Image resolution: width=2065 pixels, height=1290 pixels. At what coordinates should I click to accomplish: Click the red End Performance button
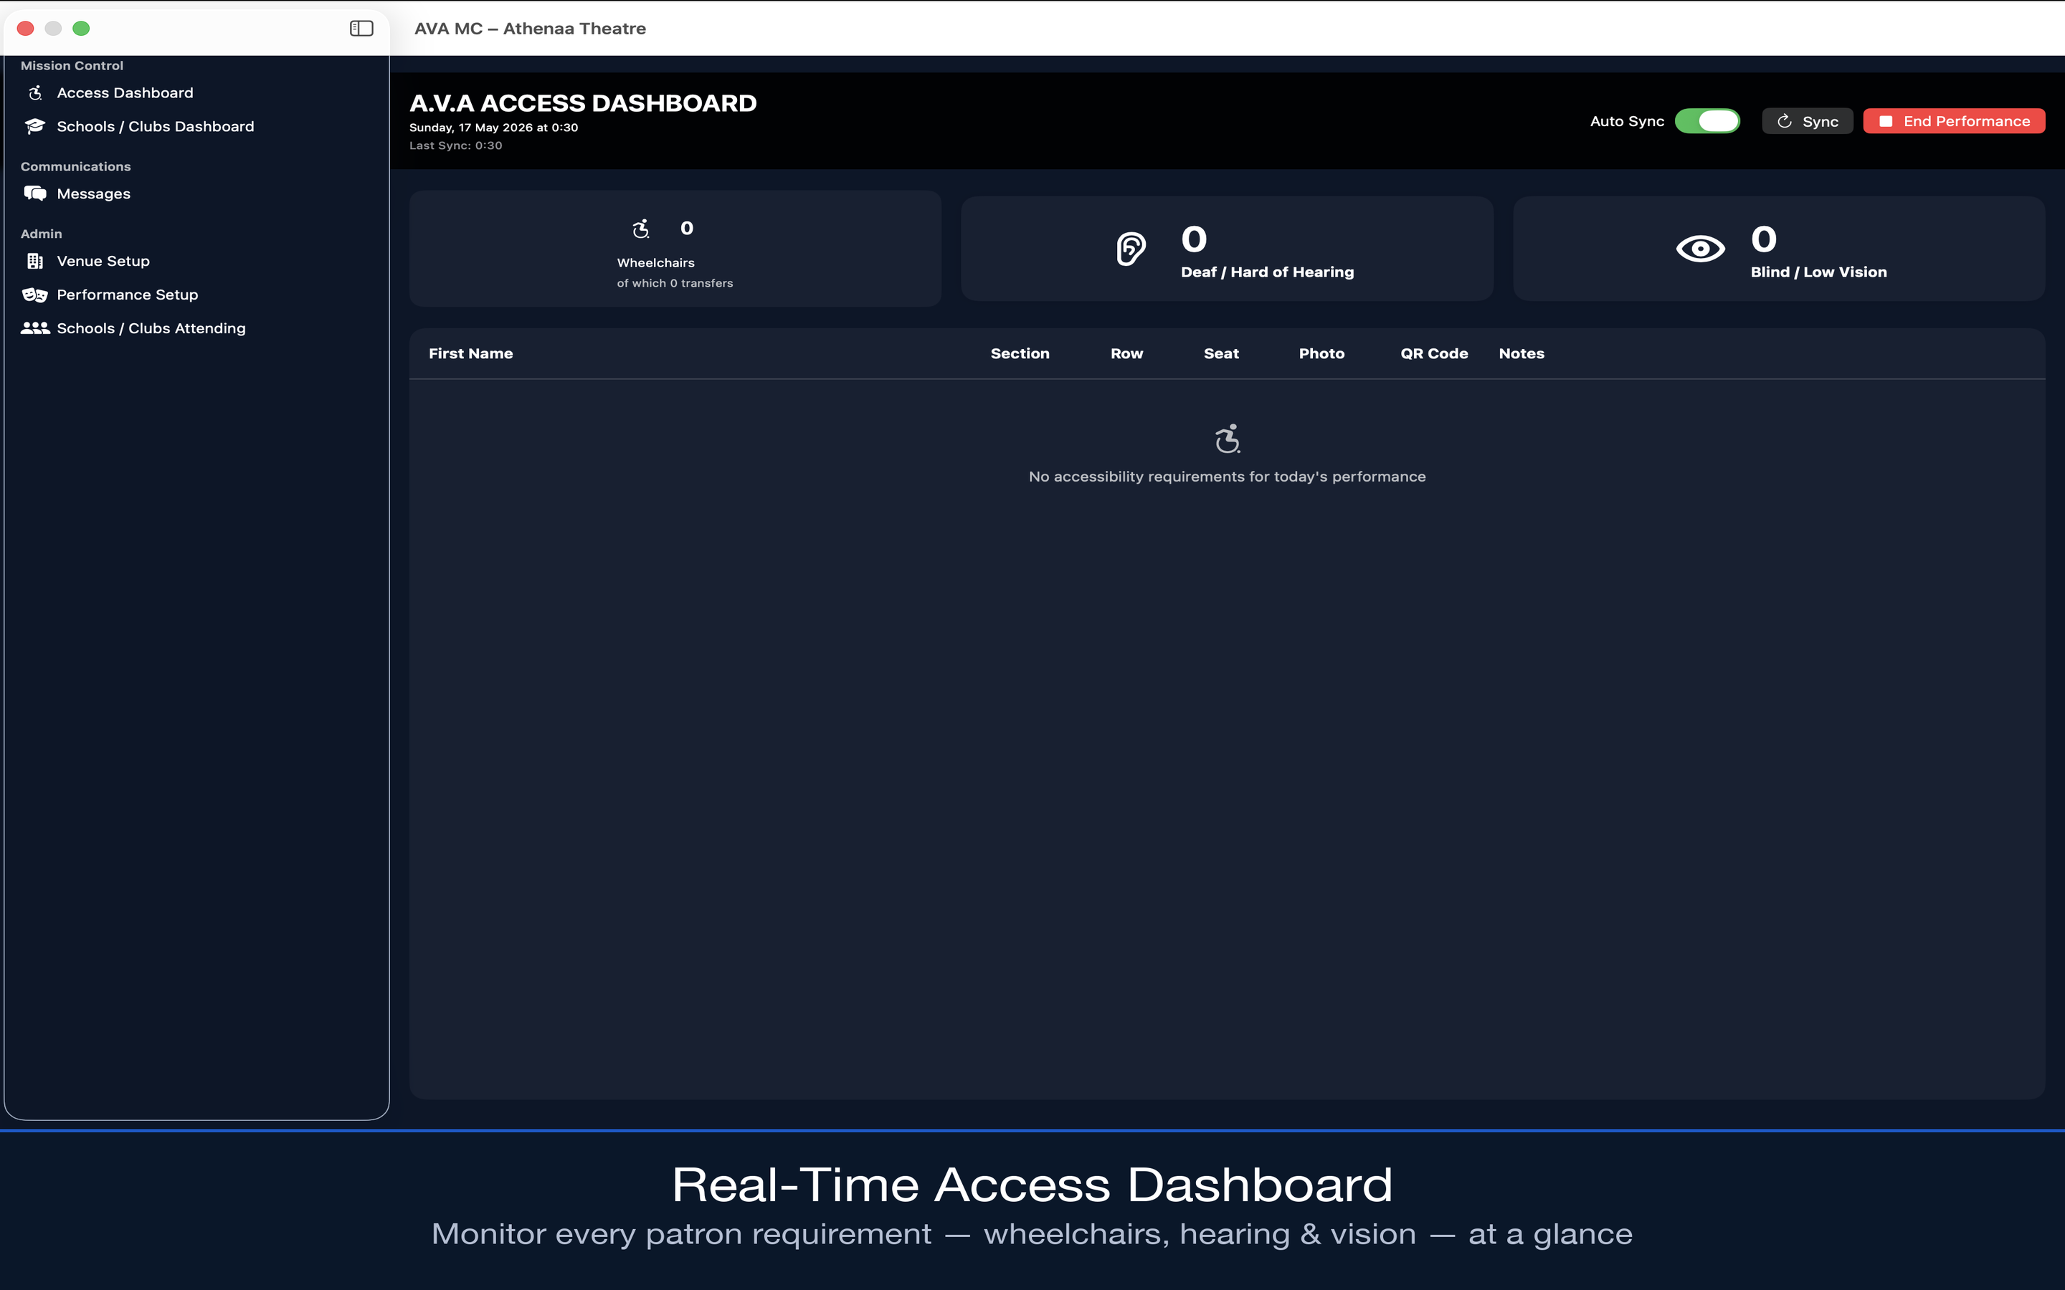pos(1954,121)
